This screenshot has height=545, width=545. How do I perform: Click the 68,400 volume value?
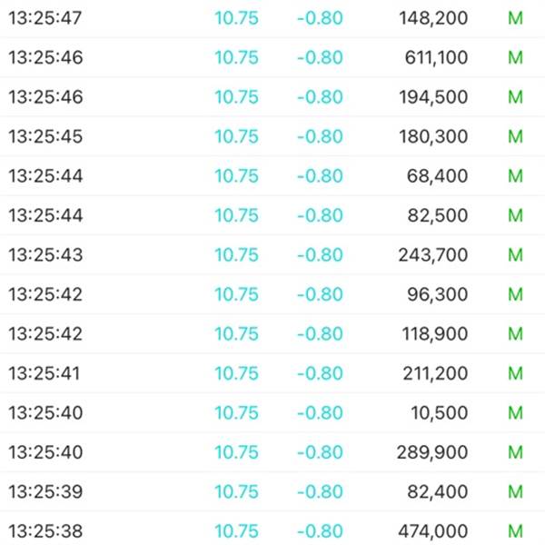tap(440, 176)
